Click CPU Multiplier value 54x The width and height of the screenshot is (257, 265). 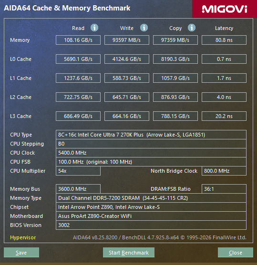coord(78,171)
